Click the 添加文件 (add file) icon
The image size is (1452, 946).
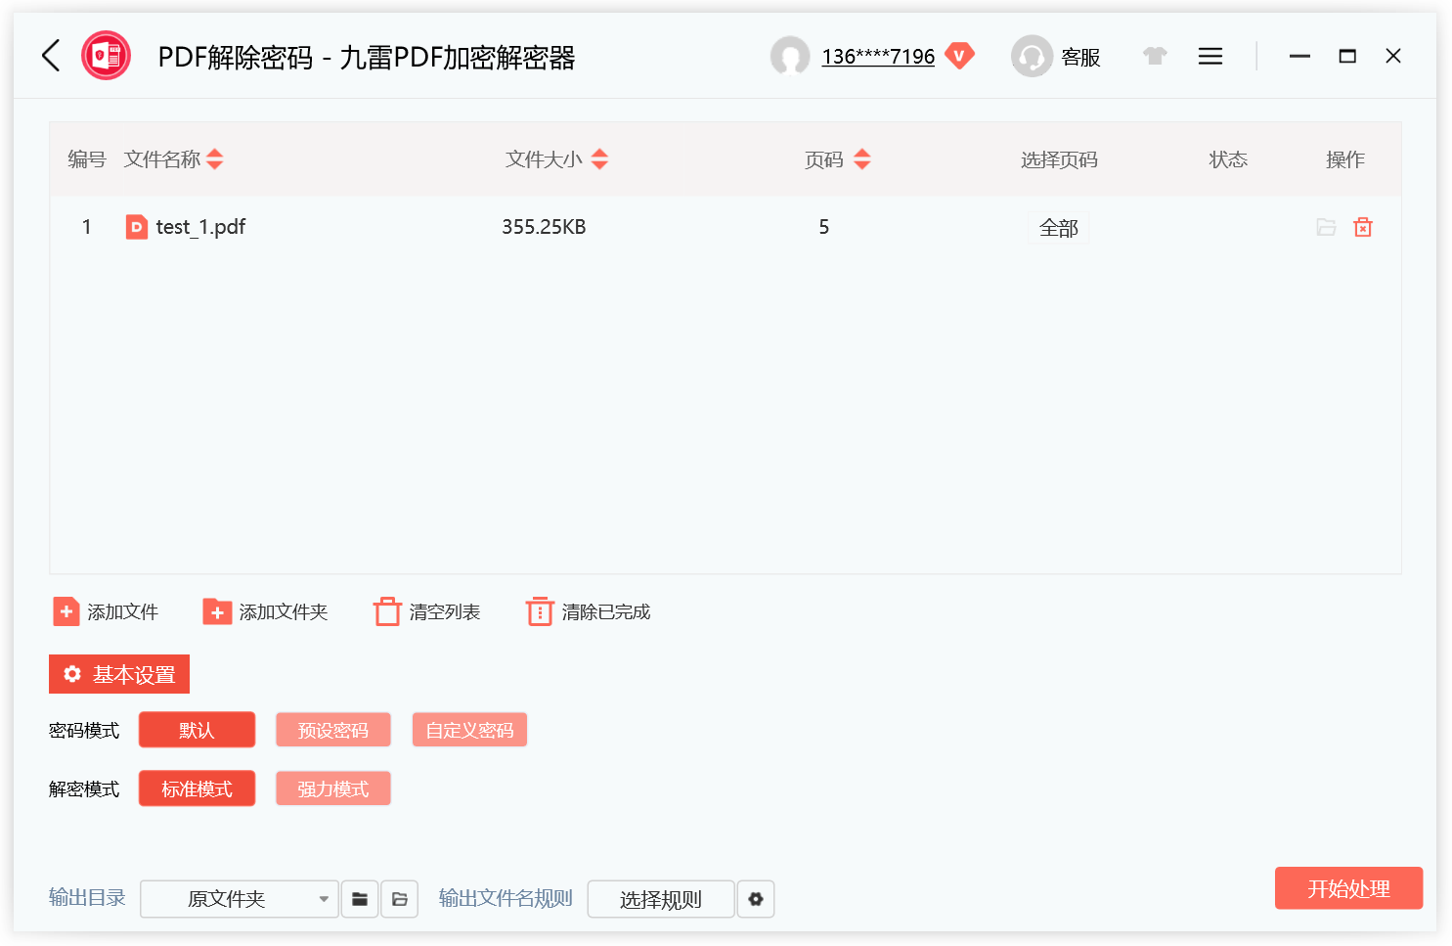pyautogui.click(x=66, y=610)
